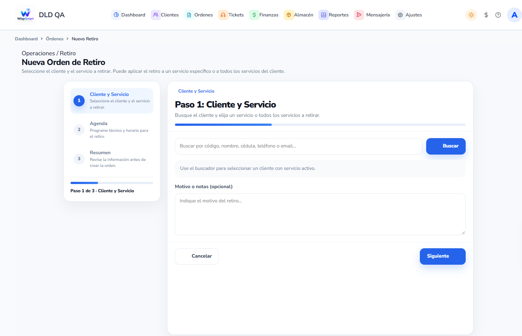The height and width of the screenshot is (336, 522).
Task: Open the user avatar menu
Action: tap(515, 15)
